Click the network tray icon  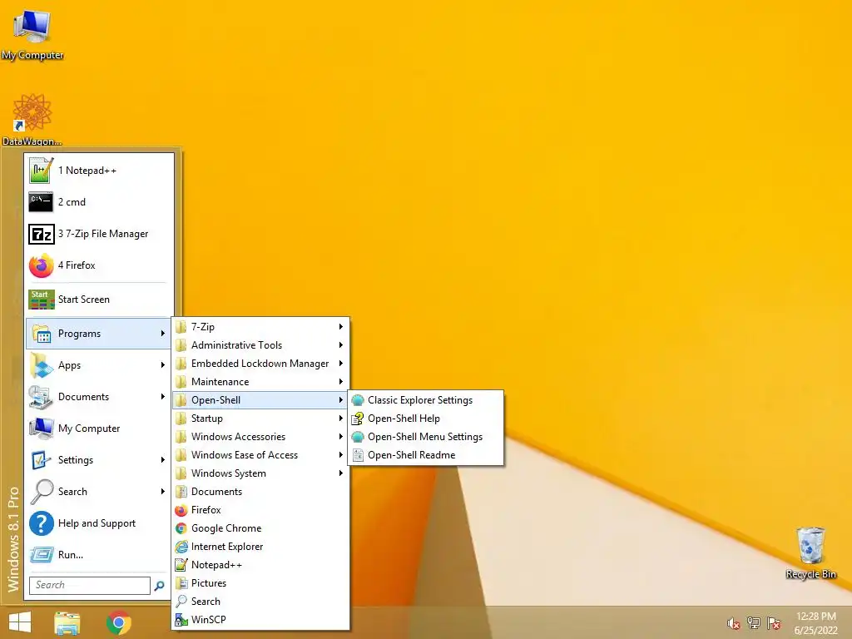[x=754, y=623]
